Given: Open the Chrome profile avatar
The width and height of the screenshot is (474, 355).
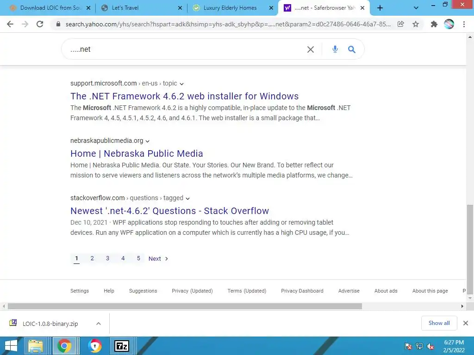Looking at the screenshot, I should click(449, 24).
